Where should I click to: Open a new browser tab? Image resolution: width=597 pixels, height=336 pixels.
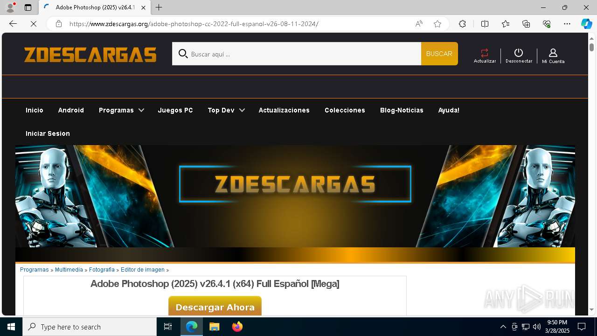(x=159, y=7)
